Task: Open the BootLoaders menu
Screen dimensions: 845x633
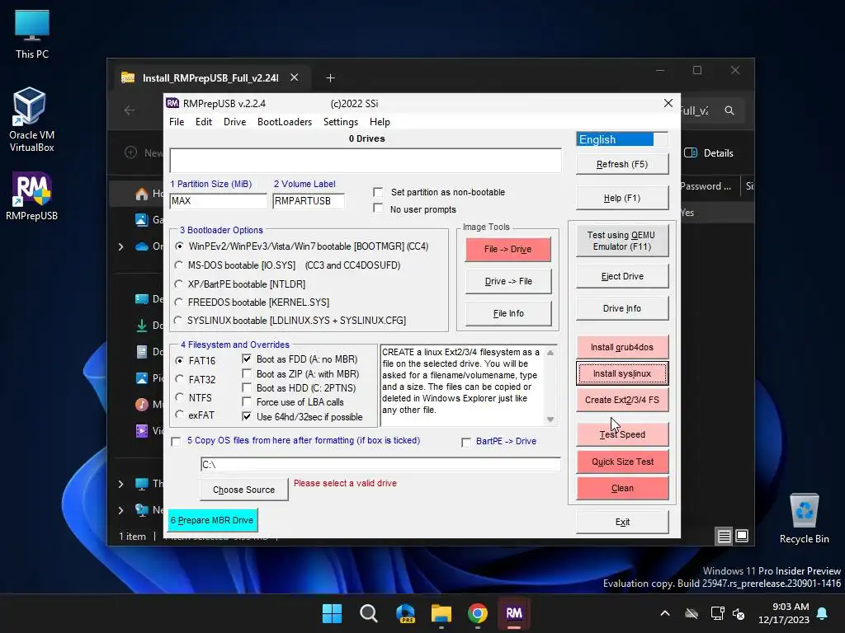Action: pyautogui.click(x=285, y=122)
